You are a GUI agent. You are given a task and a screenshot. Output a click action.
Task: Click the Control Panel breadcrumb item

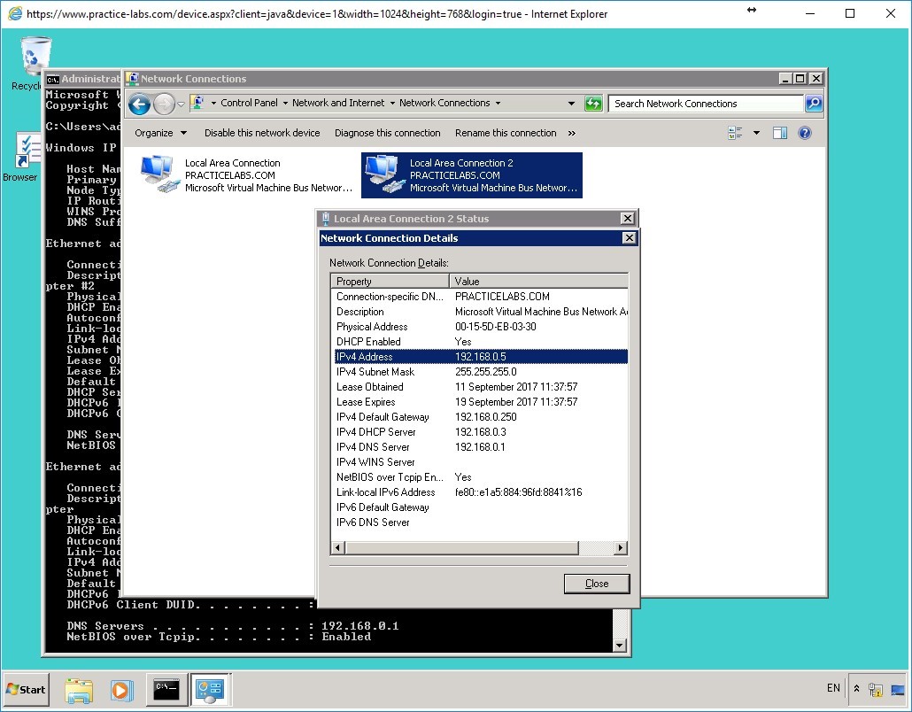pyautogui.click(x=251, y=103)
